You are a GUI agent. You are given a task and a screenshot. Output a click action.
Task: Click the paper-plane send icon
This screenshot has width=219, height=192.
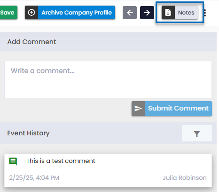pyautogui.click(x=138, y=109)
